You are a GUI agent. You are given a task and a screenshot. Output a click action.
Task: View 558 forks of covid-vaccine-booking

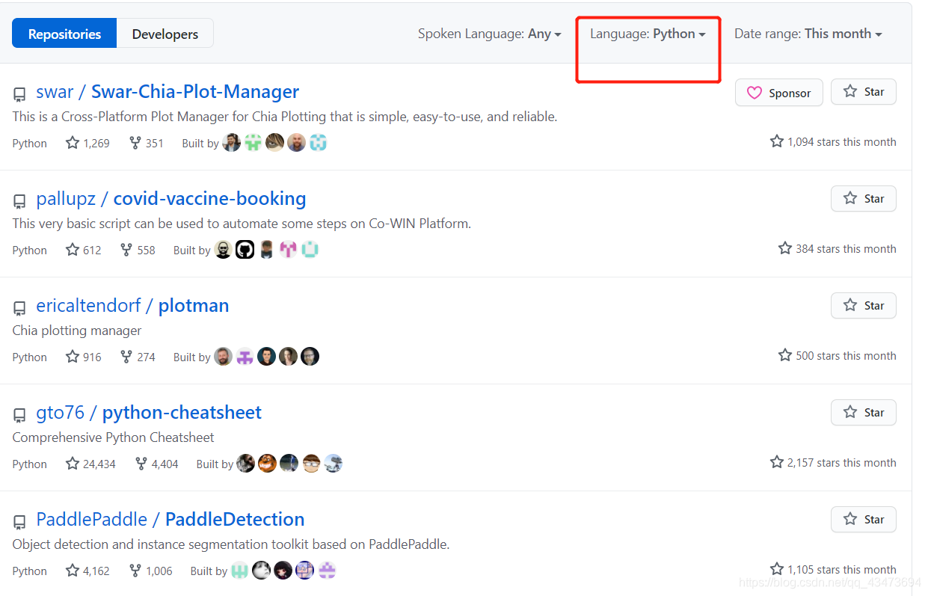tap(138, 250)
